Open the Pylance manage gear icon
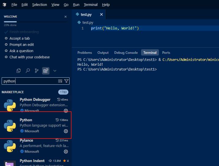This screenshot has width=219, height=166. tap(66, 152)
